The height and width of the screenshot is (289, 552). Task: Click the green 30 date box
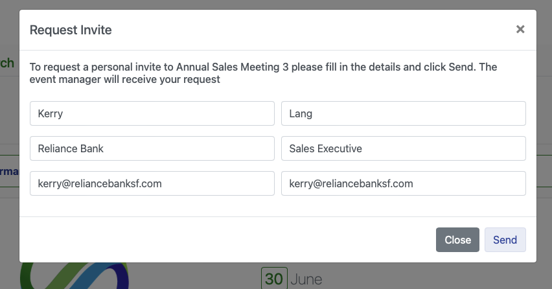(274, 279)
